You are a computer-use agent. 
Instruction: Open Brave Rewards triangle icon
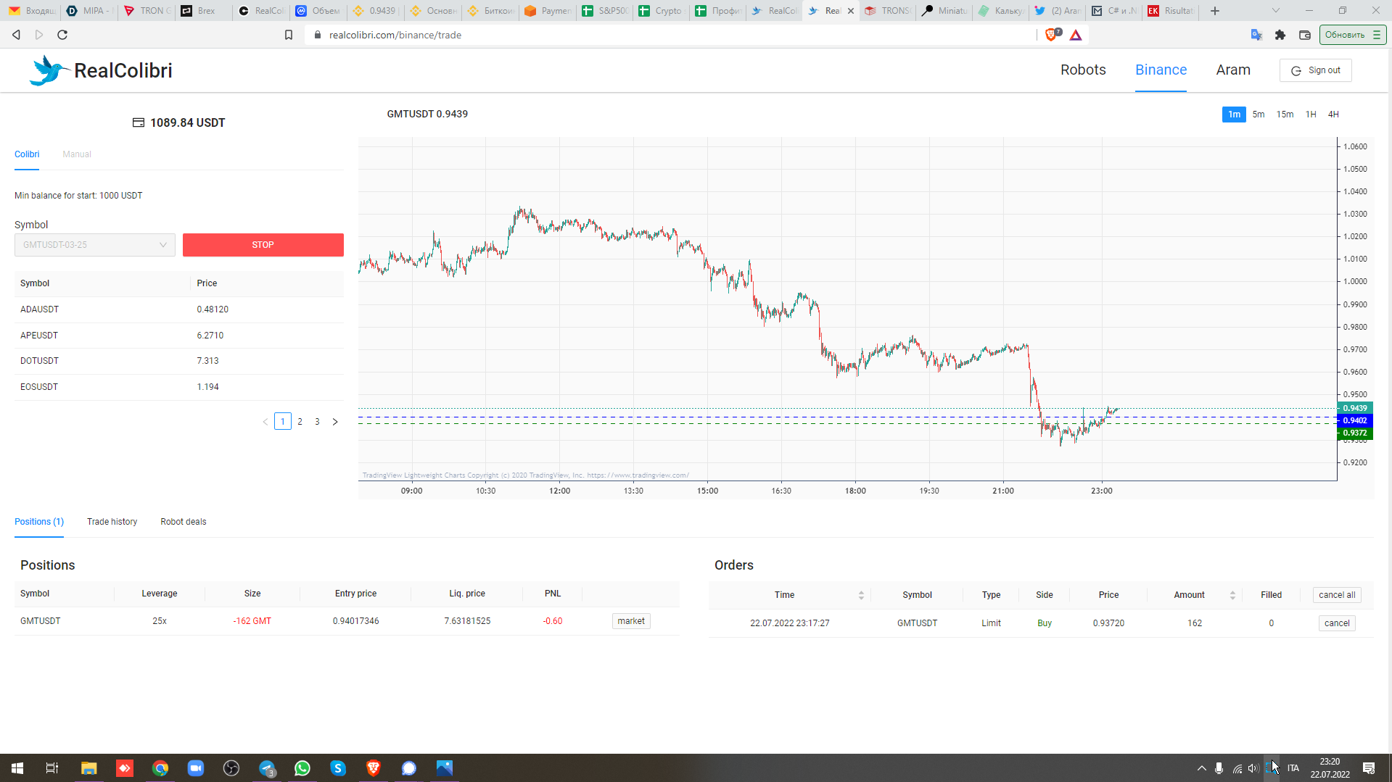click(1076, 35)
